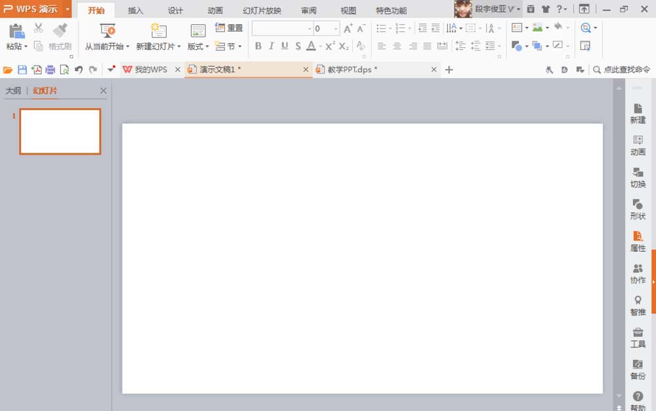
Task: Click the 新建 new document sidebar icon
Action: [x=638, y=113]
